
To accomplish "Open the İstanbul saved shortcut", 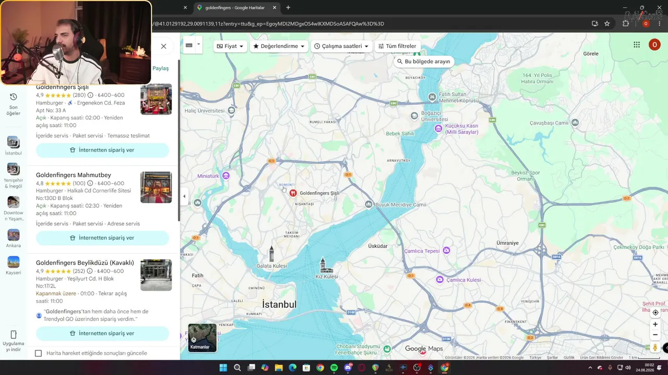I will click(13, 146).
